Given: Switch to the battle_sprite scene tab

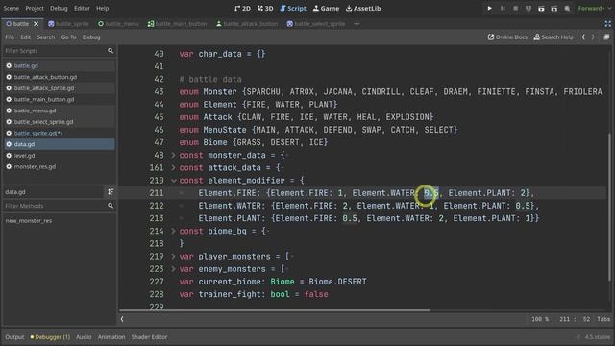Looking at the screenshot, I should point(68,23).
